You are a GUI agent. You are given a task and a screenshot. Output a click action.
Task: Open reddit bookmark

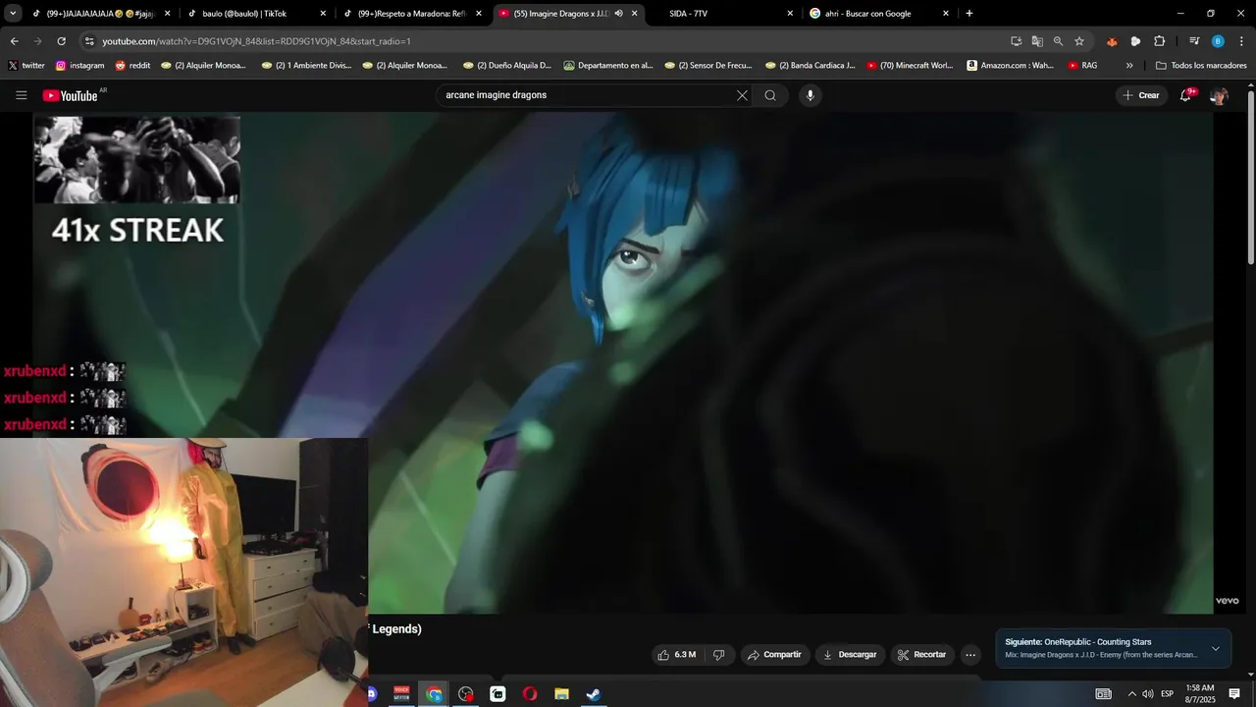click(132, 66)
